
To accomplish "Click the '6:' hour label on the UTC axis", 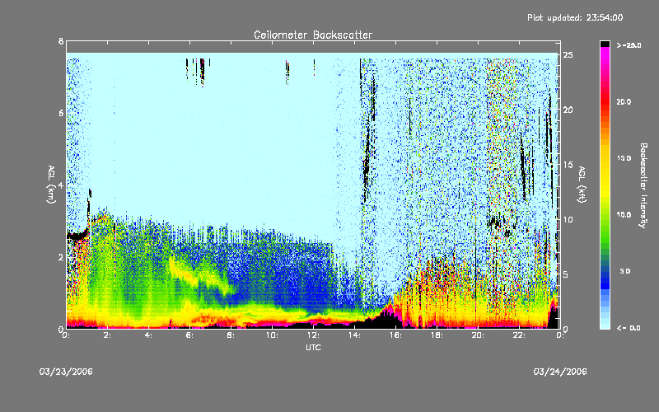I will (189, 335).
